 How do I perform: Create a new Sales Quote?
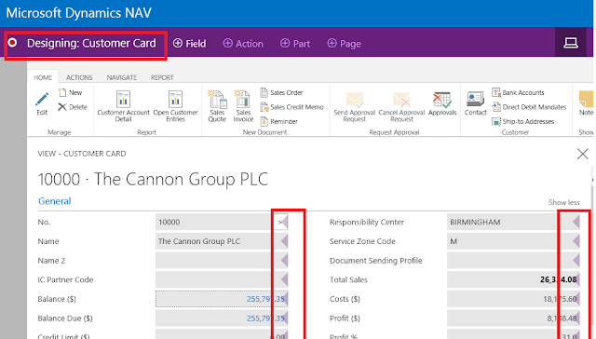(217, 106)
